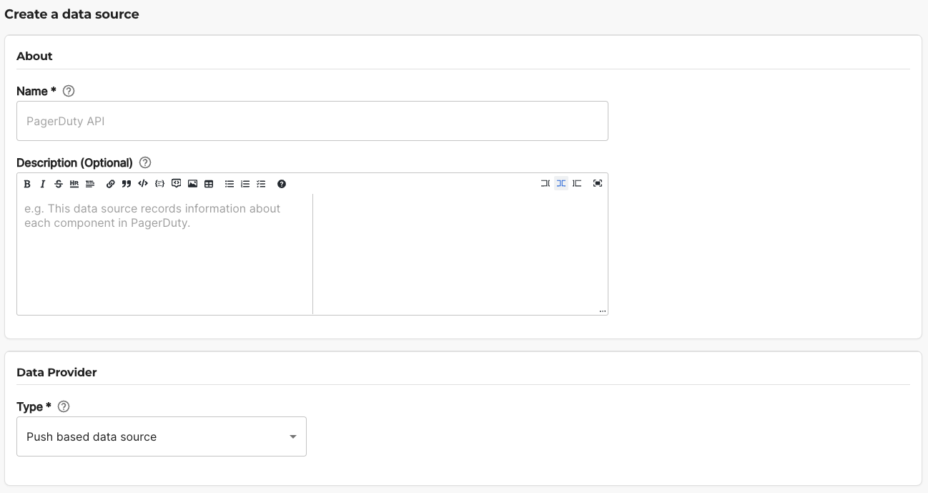Insert an image into the description

point(192,183)
